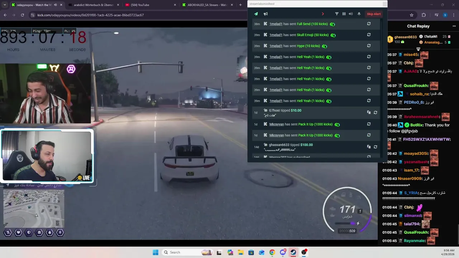Replay the Hype (10 kicks) alert

pyautogui.click(x=369, y=46)
